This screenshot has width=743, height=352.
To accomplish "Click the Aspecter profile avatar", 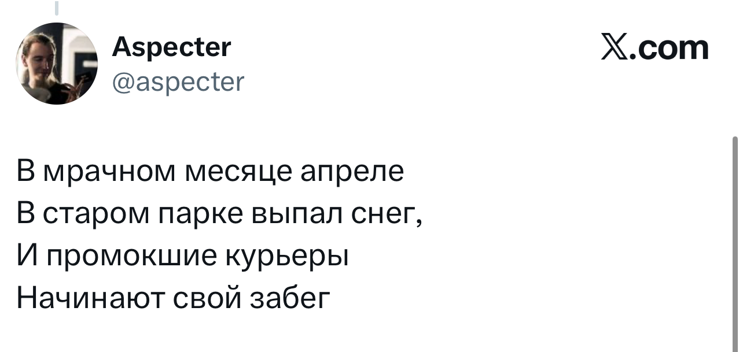I will (57, 64).
